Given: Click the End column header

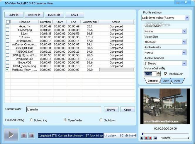Looking at the screenshot, I should pos(74,22).
